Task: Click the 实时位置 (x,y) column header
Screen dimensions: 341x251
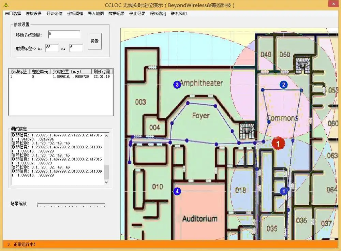Action: (71, 71)
